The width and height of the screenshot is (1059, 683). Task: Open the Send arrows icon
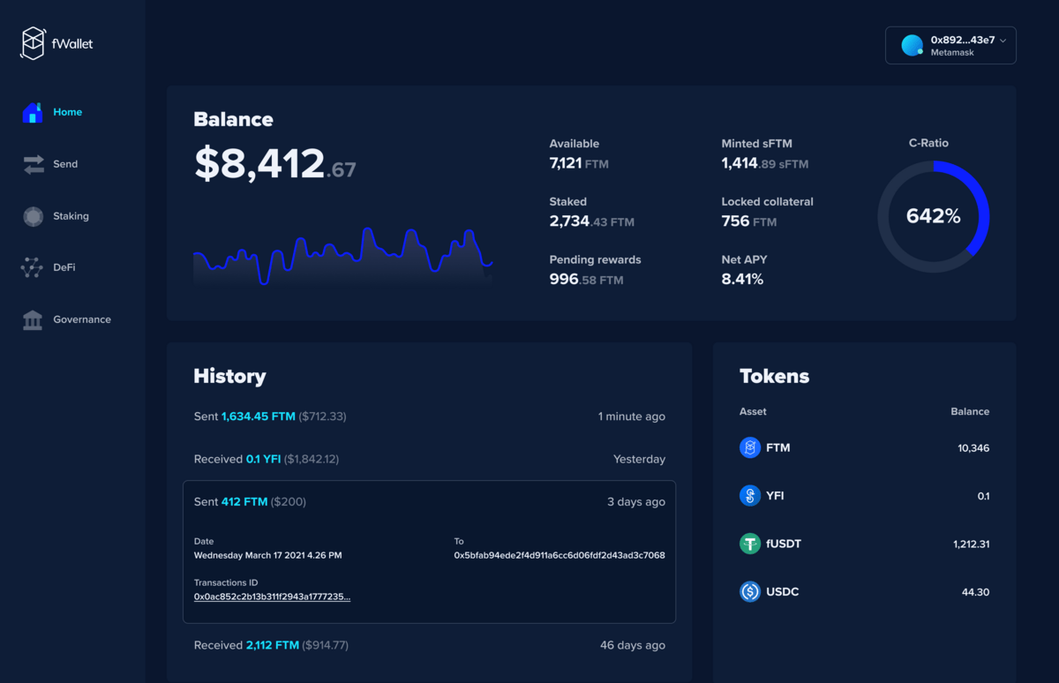click(x=33, y=163)
